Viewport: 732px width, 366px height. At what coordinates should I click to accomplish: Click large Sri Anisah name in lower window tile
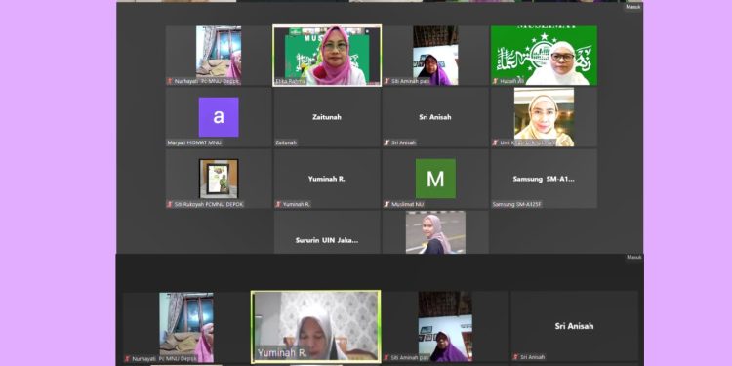pos(574,326)
